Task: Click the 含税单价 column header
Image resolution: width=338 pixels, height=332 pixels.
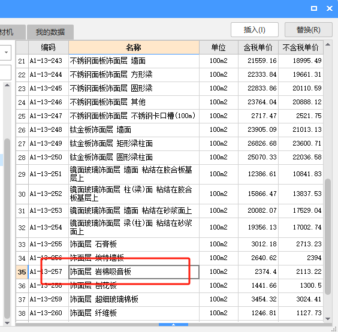Action: click(x=258, y=47)
